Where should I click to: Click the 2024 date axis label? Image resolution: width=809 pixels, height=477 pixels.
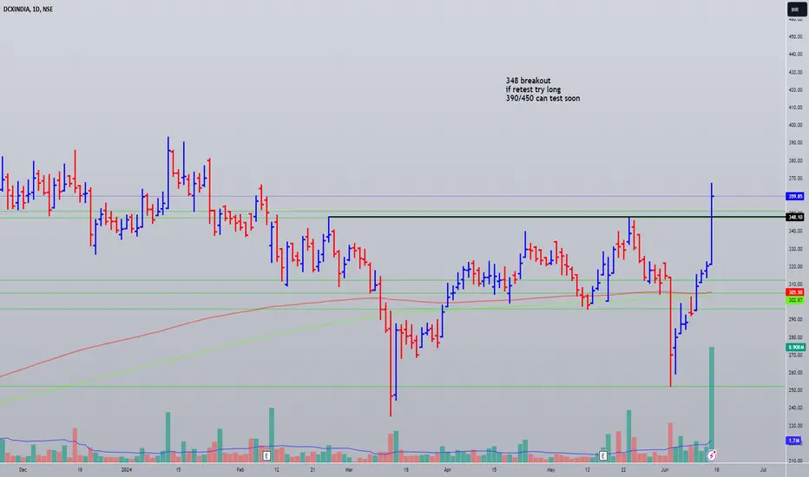(127, 470)
